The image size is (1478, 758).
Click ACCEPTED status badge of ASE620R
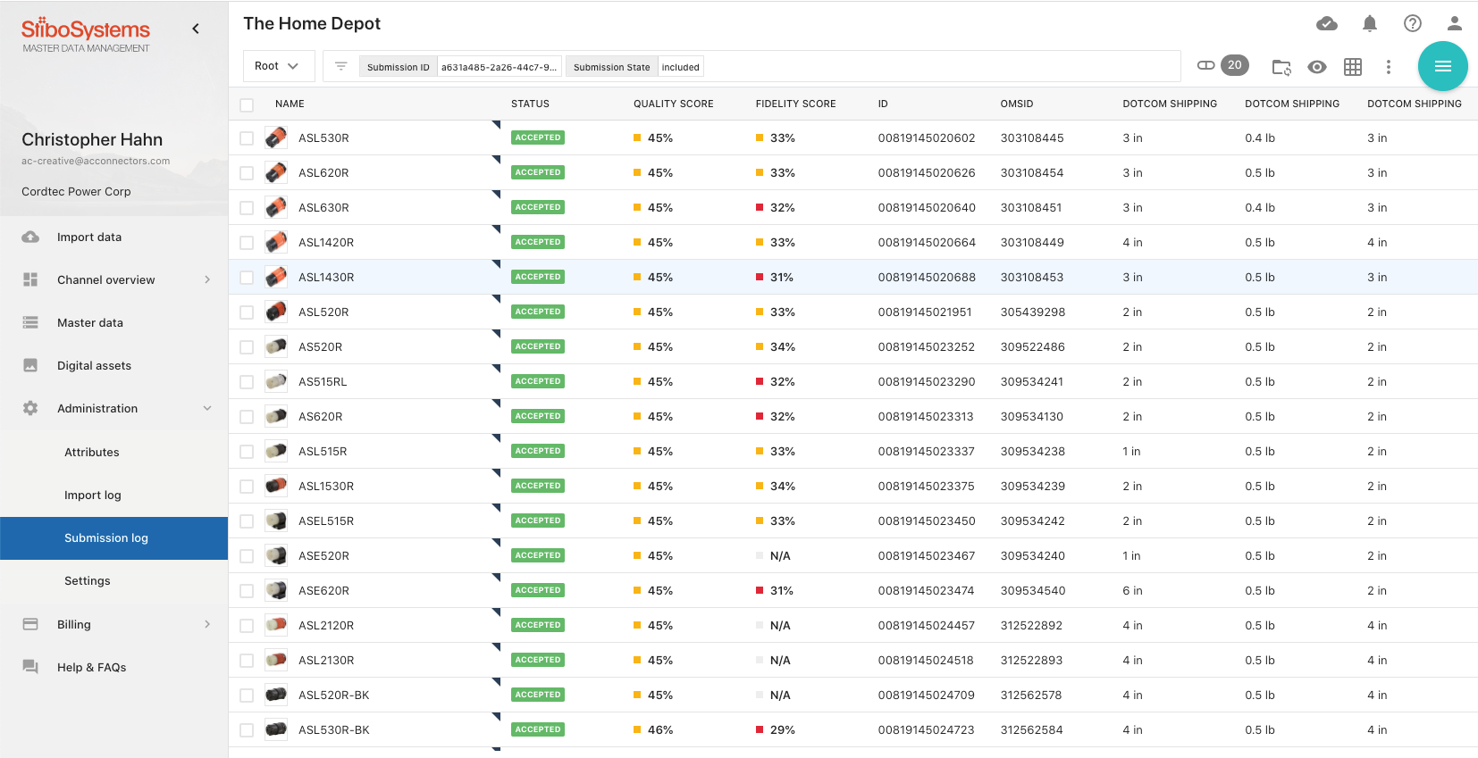(x=538, y=590)
